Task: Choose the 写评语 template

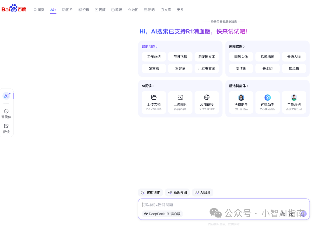Action: 181,69
